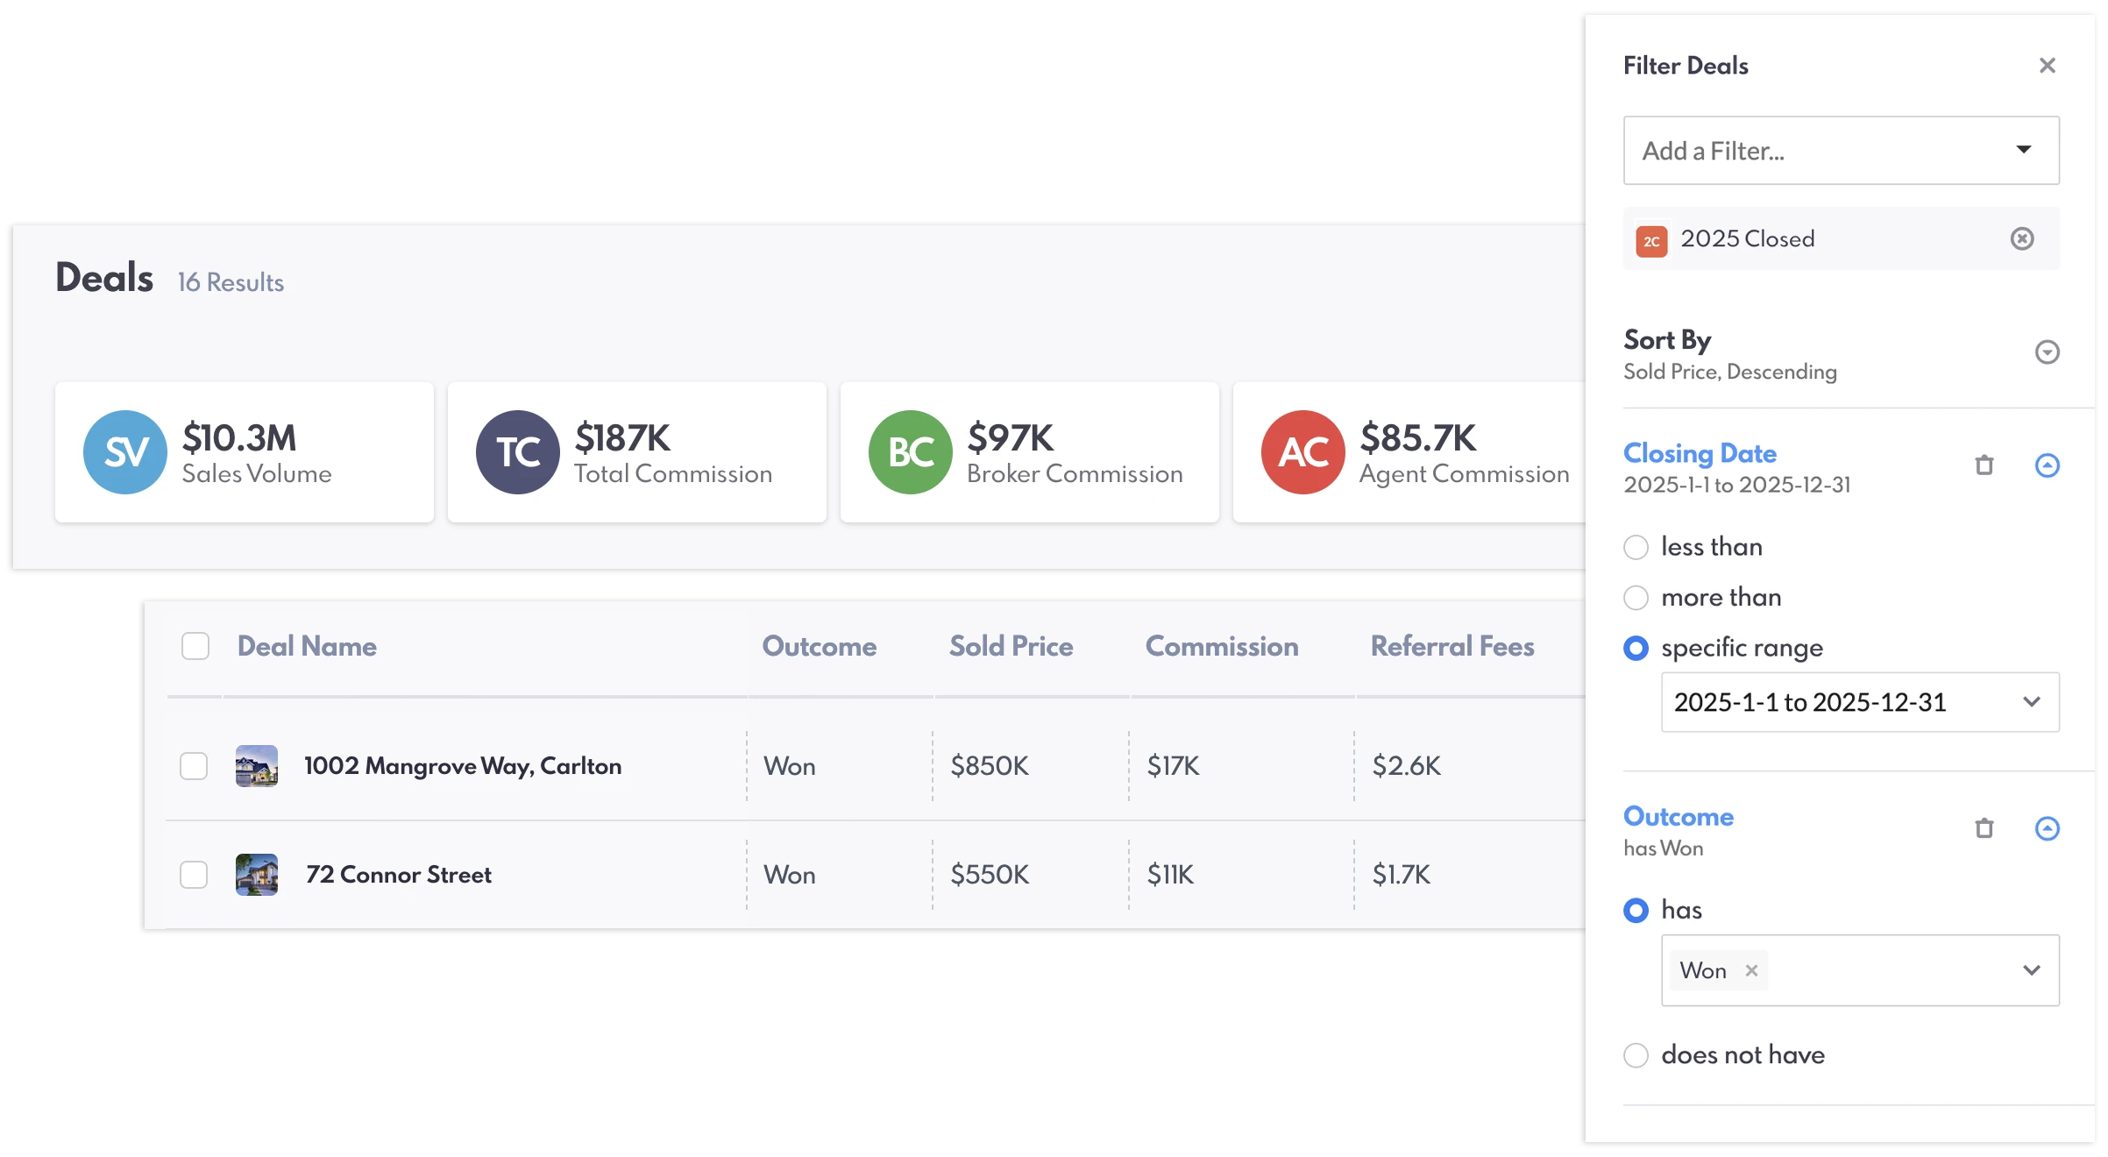This screenshot has height=1157, width=2108.
Task: Delete the Closing Date filter with trash icon
Action: pyautogui.click(x=1984, y=465)
